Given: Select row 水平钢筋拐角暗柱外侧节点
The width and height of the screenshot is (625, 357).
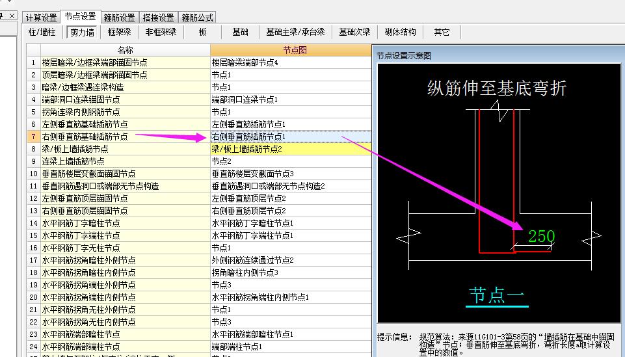Looking at the screenshot, I should 125,260.
